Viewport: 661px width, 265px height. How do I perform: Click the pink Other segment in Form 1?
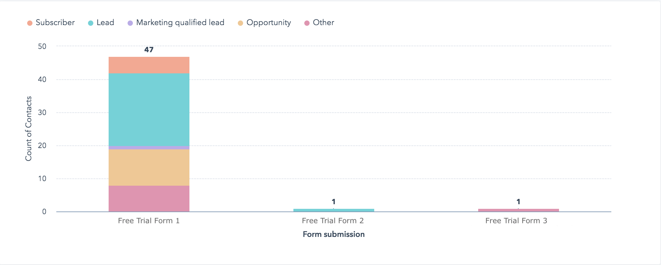click(x=149, y=199)
